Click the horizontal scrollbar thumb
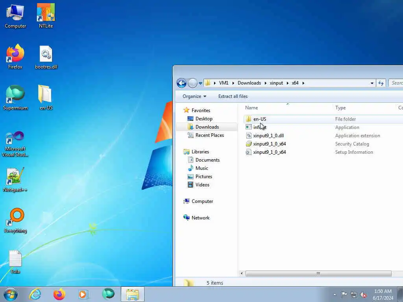403x302 pixels. (x=318, y=273)
